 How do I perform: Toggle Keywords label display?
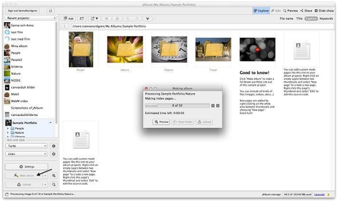point(326,18)
